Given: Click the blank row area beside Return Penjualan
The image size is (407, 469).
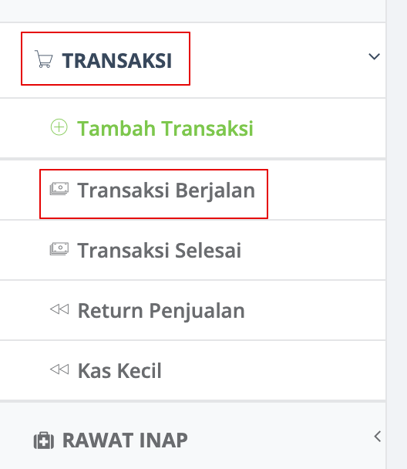Looking at the screenshot, I should tap(315, 310).
